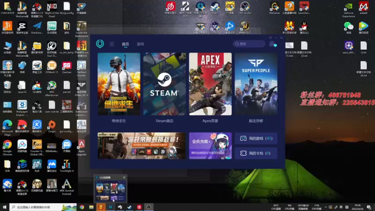
Task: Open the user profile avatar icon
Action: pos(273,44)
